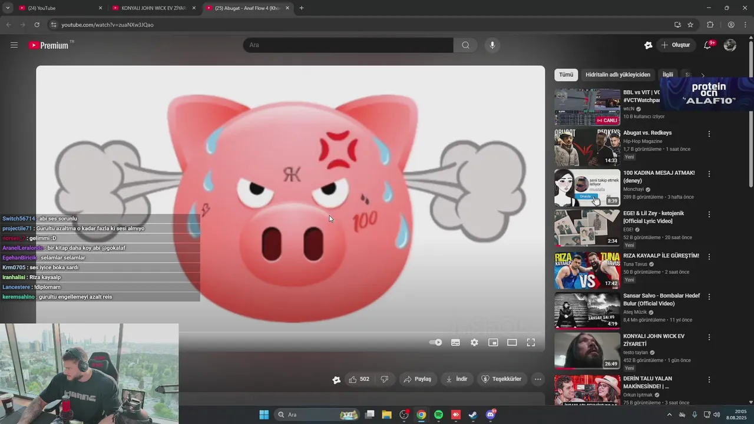Image resolution: width=754 pixels, height=424 pixels.
Task: Click the İndir download button
Action: pos(457,379)
